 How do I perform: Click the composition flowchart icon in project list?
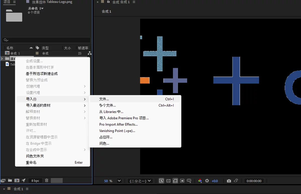point(90,53)
